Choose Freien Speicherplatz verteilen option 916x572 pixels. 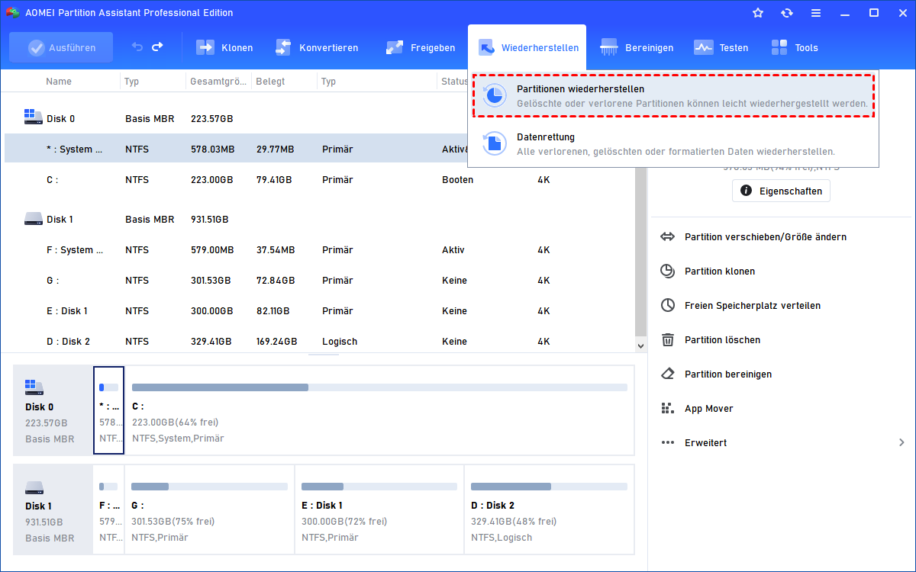(x=753, y=305)
